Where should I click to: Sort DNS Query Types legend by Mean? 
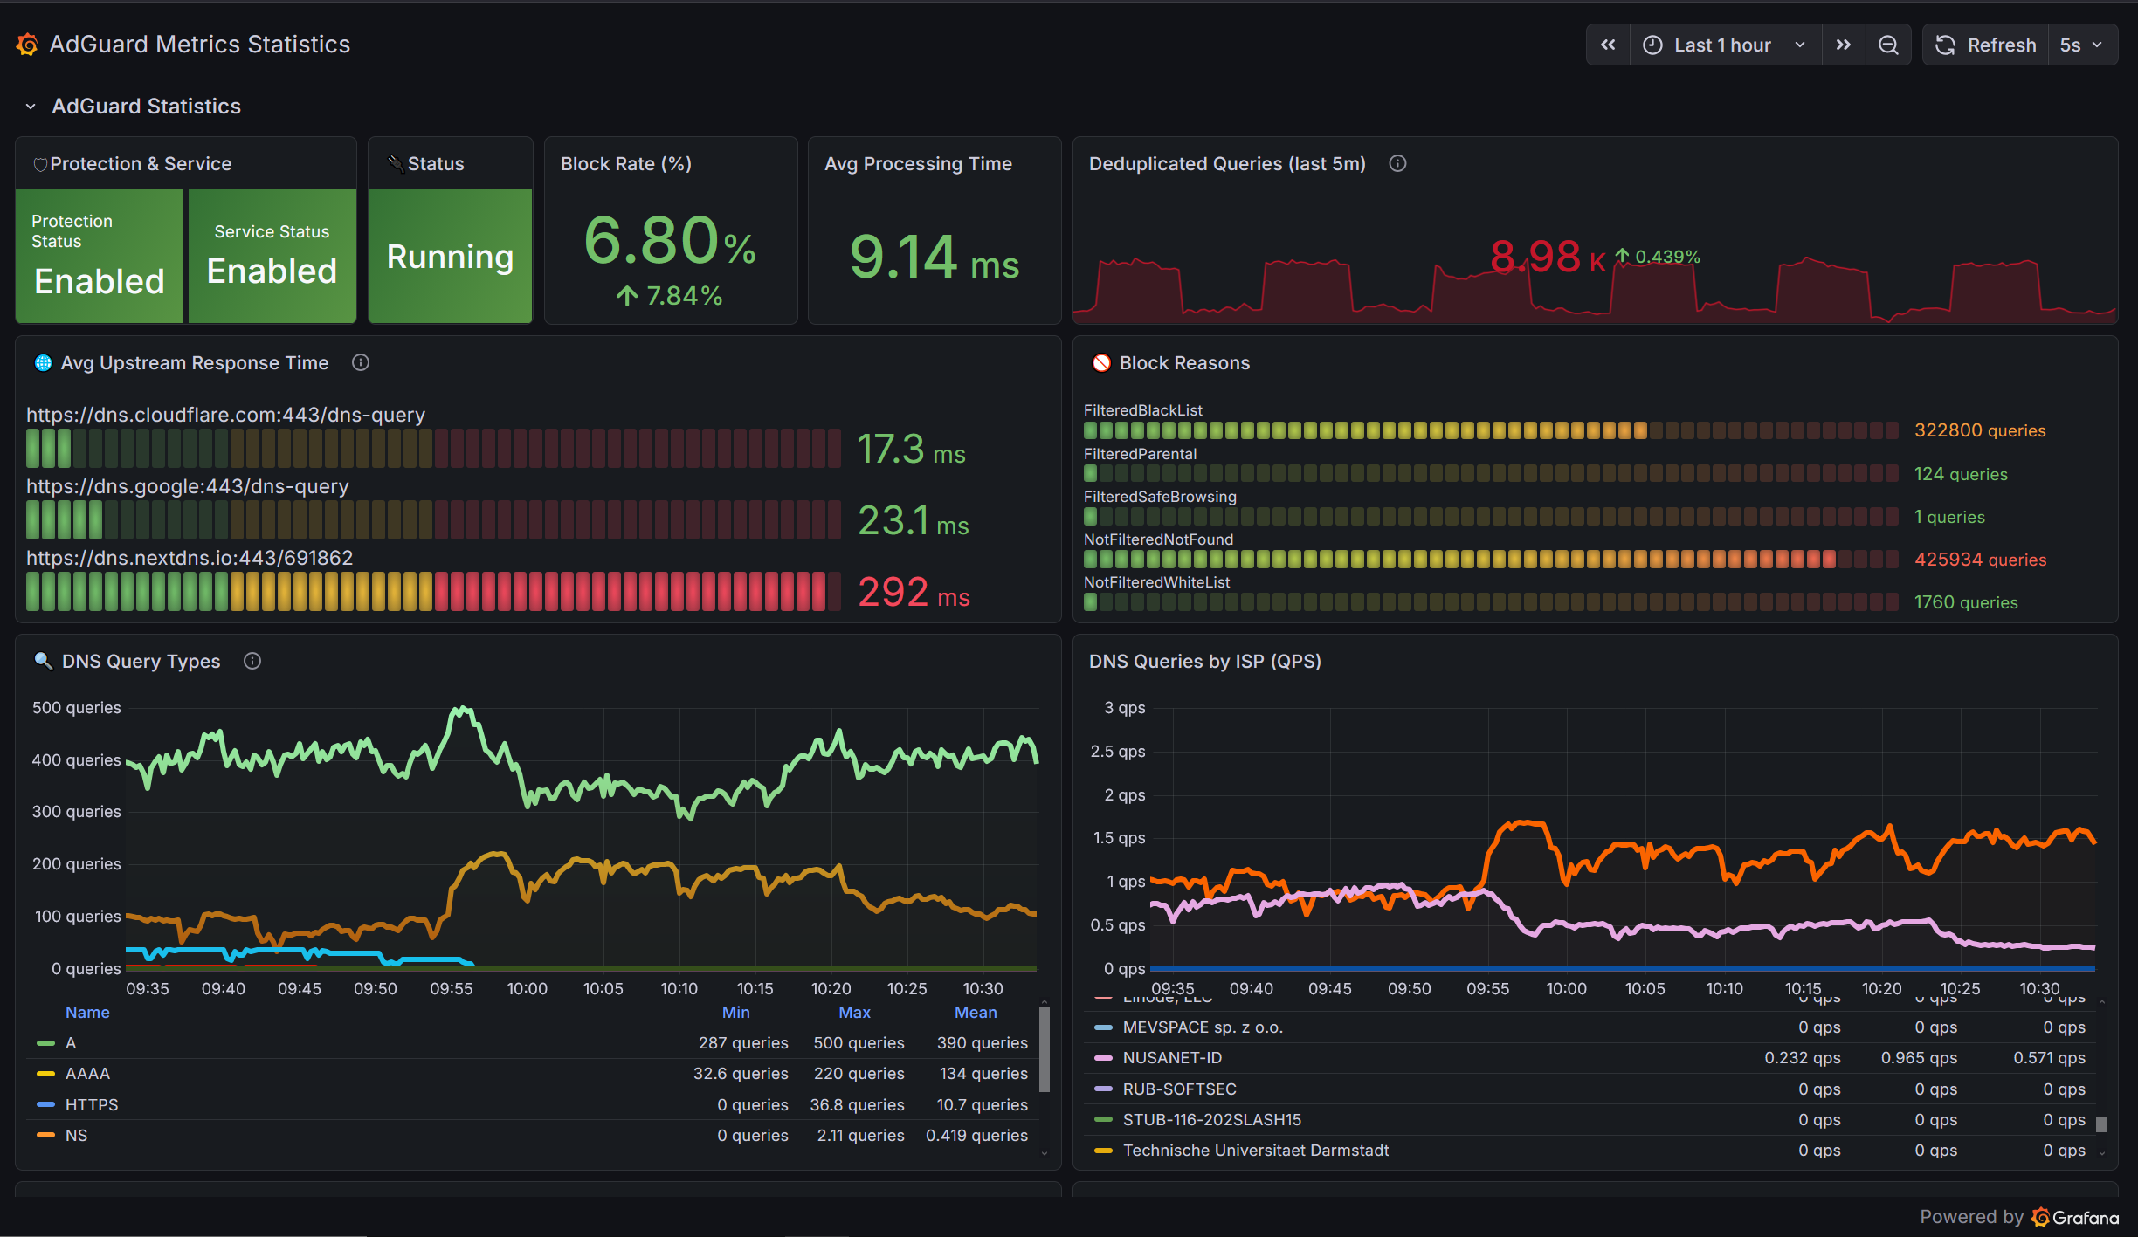976,1012
